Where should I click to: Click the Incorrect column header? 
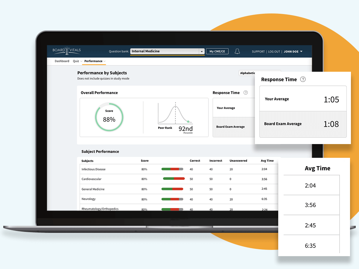[216, 161]
